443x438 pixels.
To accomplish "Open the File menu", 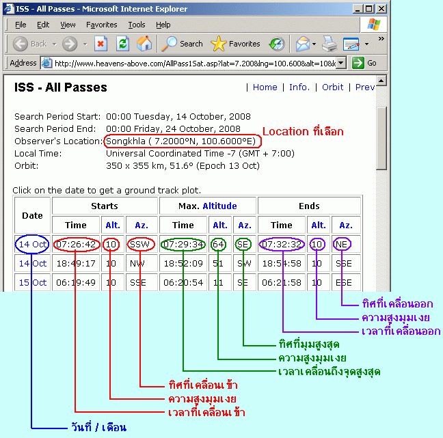I will pos(21,25).
